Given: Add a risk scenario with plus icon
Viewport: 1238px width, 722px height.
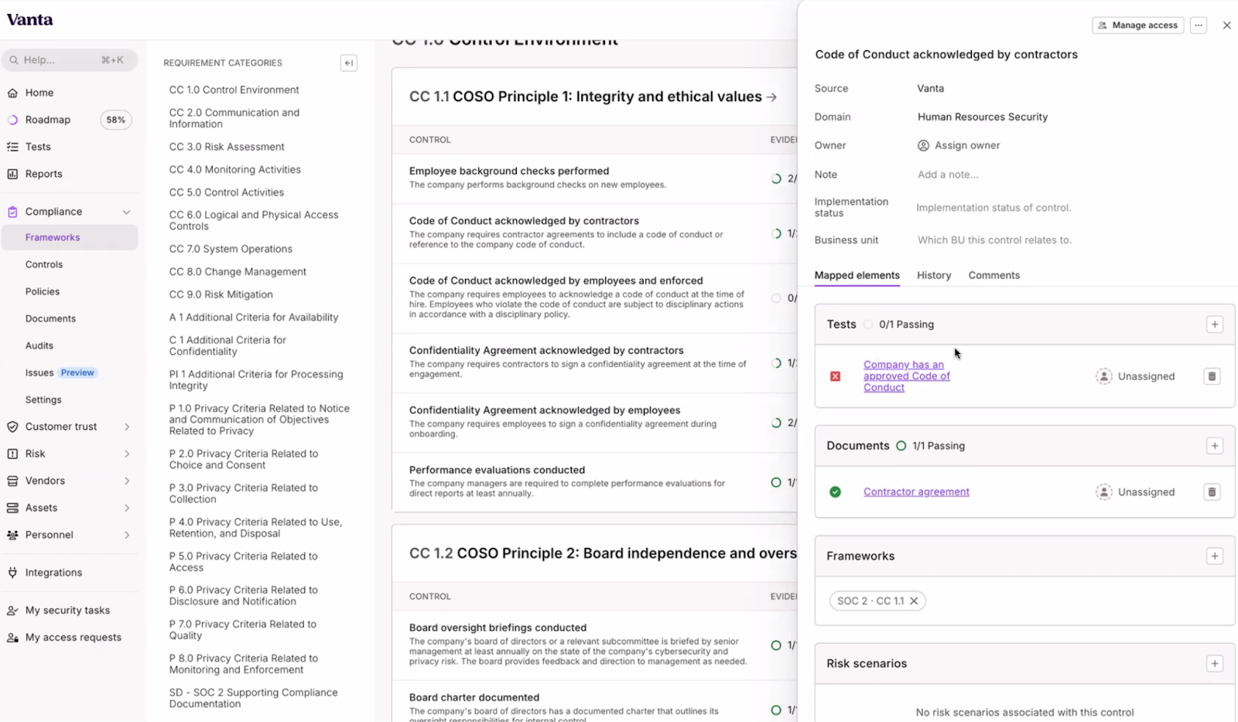Looking at the screenshot, I should point(1215,664).
